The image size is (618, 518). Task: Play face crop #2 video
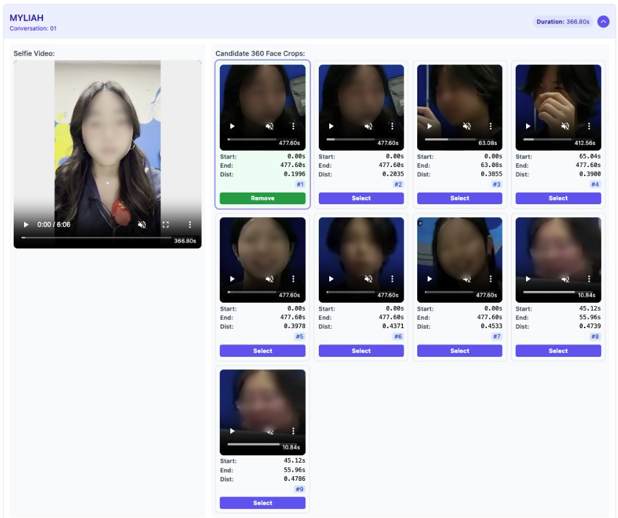click(331, 127)
